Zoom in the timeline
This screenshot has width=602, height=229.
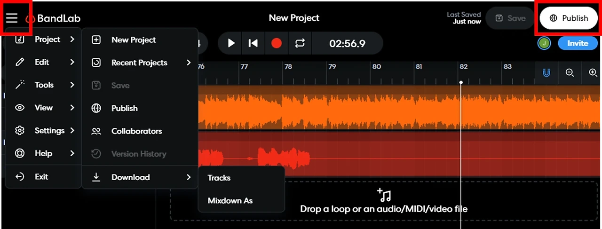(x=593, y=73)
